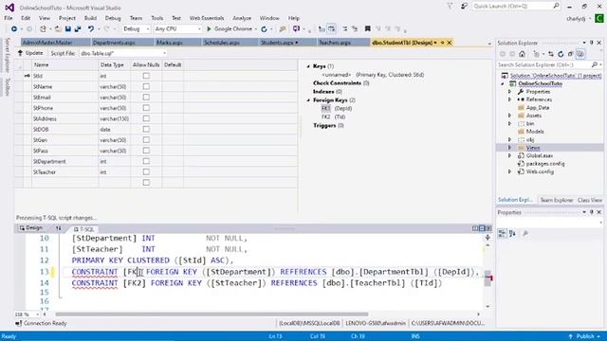Click the Alphabetical sort icon in Properties panel
607x341 pixels.
click(x=512, y=233)
